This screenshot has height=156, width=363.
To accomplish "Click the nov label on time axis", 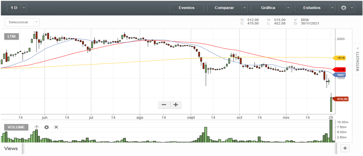I will coord(286,118).
